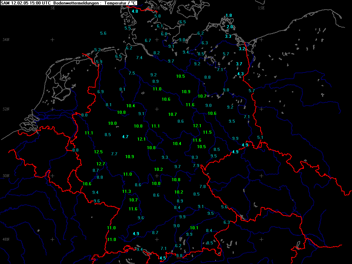The image size is (352, 264).
Task: Select the 48N latitude label
Action: tap(6, 239)
